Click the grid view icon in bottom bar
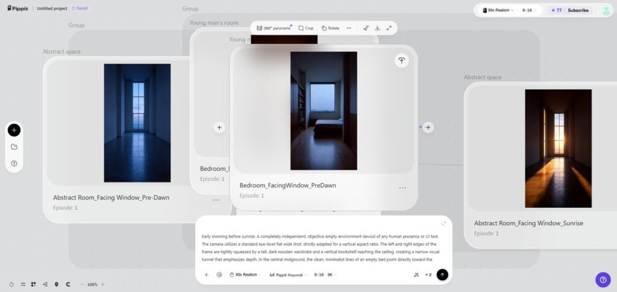Viewport: 617px width, 292px height. (34, 284)
